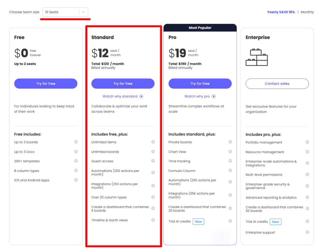
Task: Open info tooltip for Private boards
Action: click(230, 142)
